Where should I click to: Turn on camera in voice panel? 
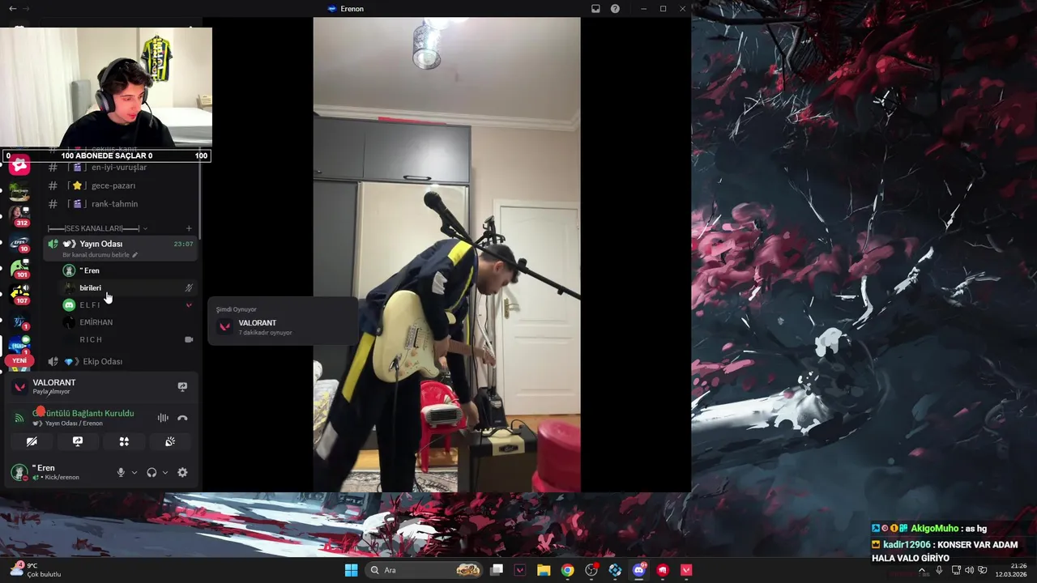(32, 441)
